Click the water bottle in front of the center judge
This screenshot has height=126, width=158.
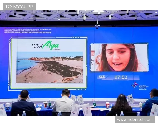point(59,113)
